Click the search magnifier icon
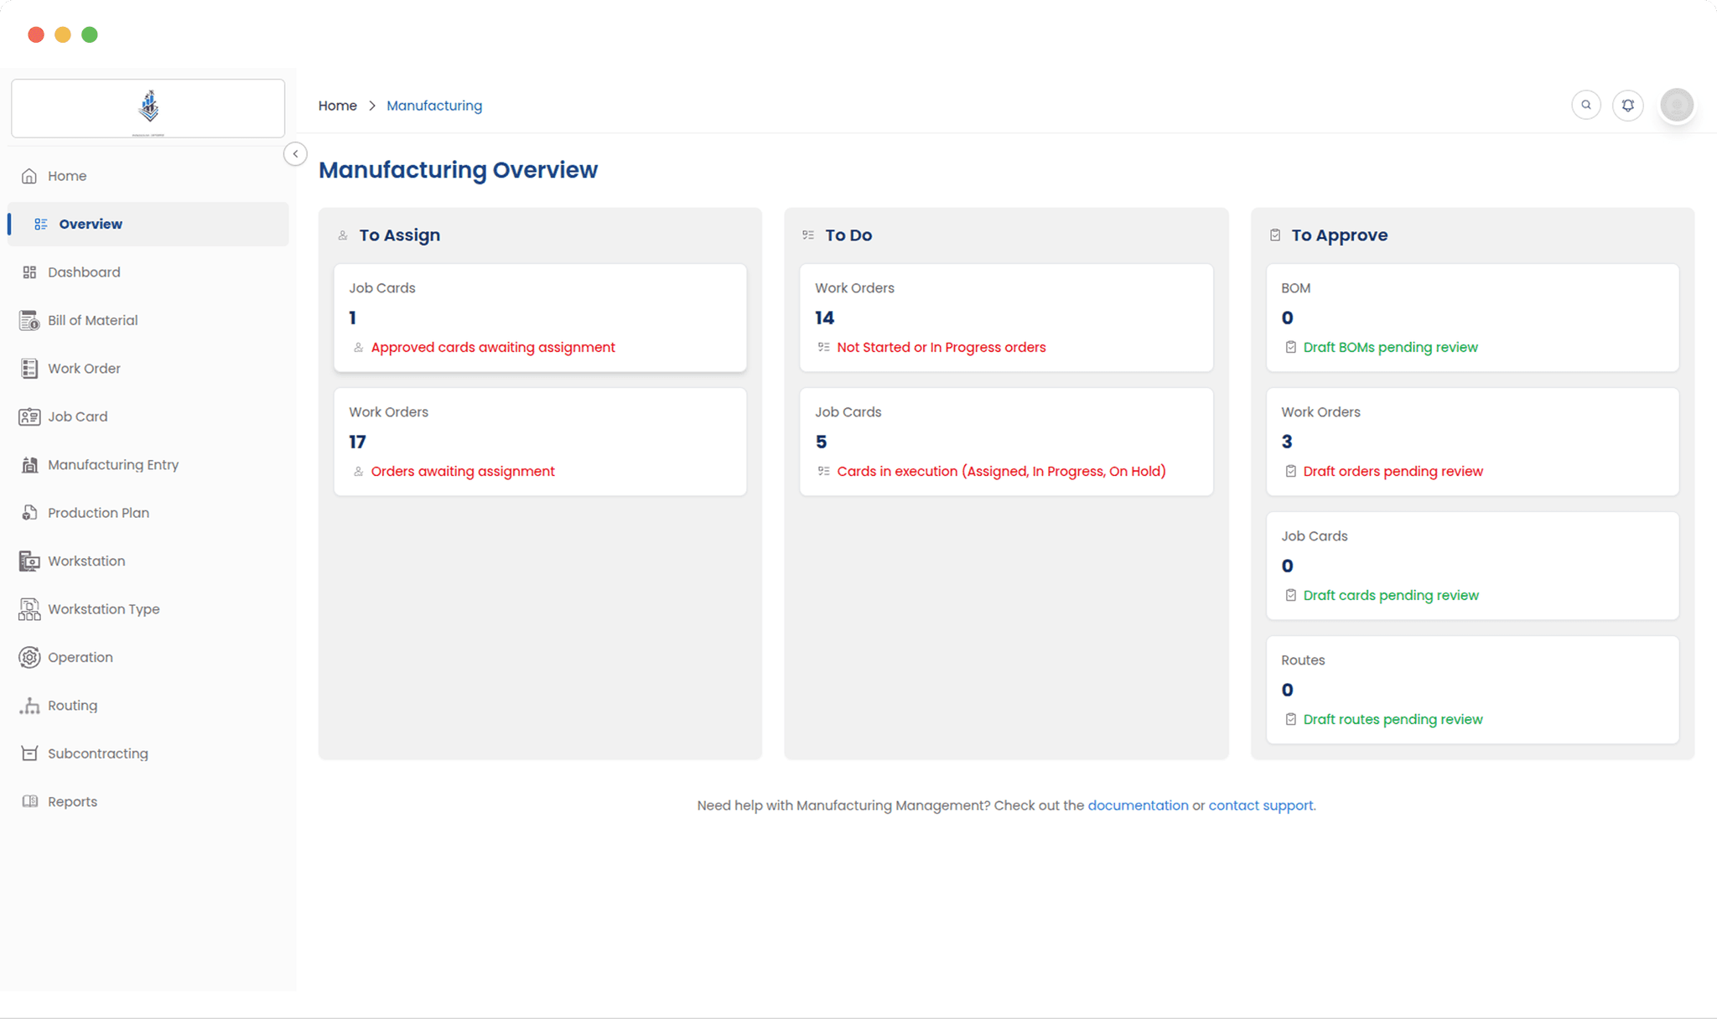The image size is (1717, 1019). pos(1586,105)
